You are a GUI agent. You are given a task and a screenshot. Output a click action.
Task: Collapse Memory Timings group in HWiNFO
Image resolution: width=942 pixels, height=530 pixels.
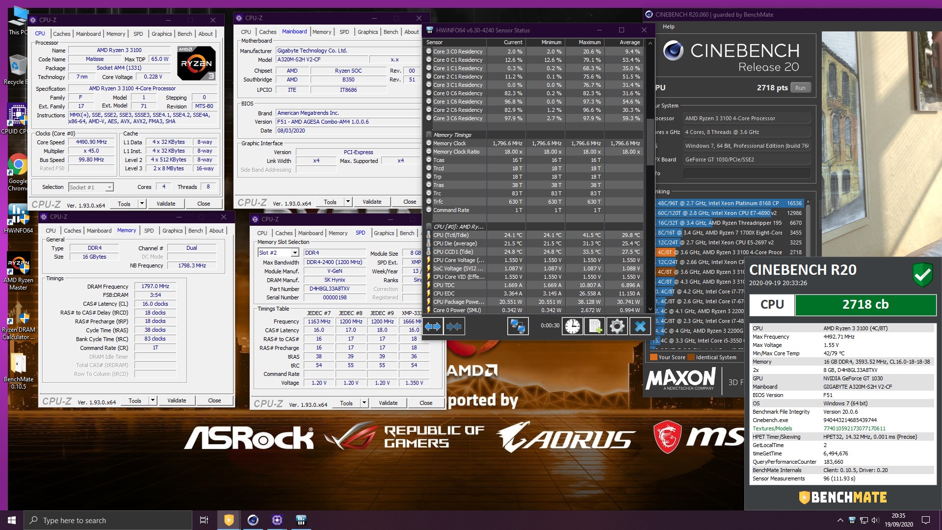point(429,135)
